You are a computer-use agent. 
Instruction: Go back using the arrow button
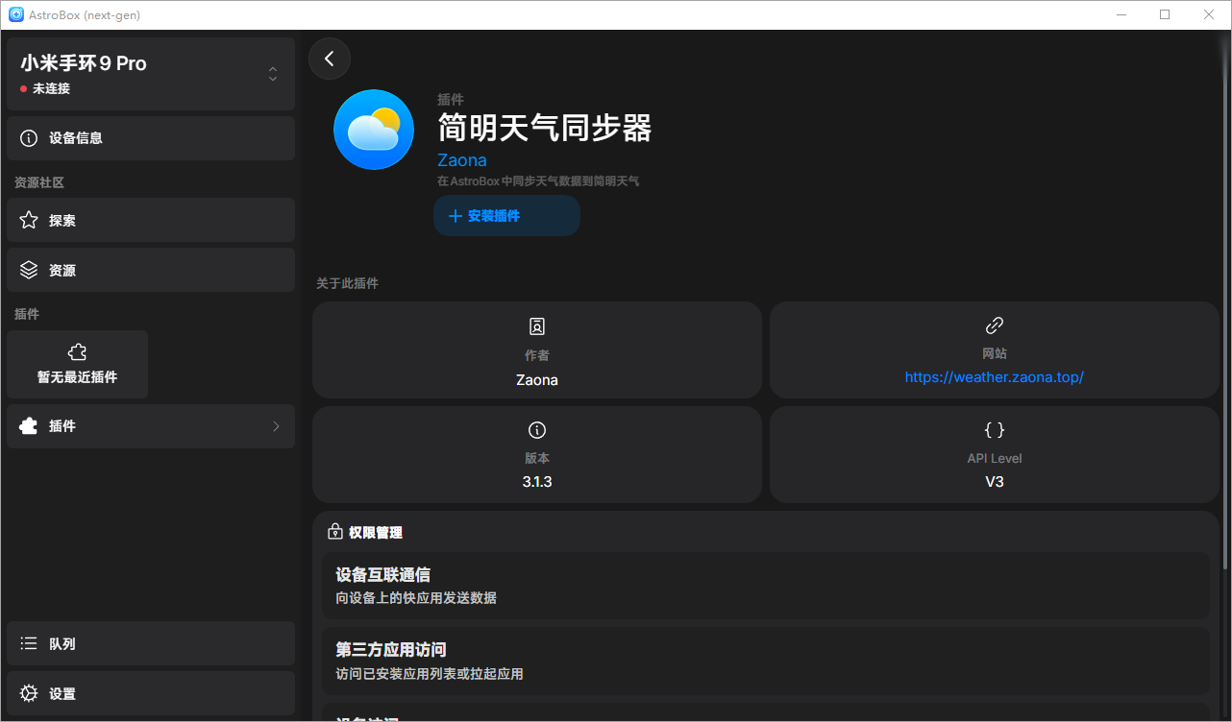point(330,59)
